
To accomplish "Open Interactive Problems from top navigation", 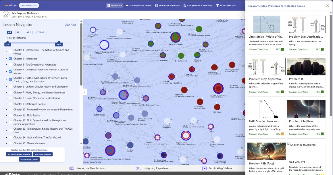I will (x=167, y=6).
